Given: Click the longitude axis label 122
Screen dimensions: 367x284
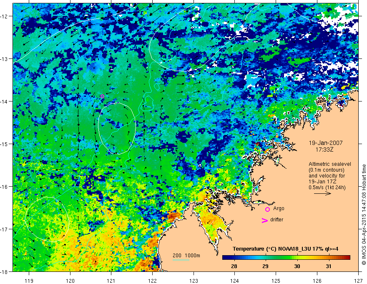Looking at the screenshot, I should tap(152, 281).
